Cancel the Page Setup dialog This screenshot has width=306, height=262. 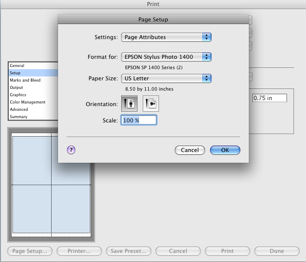click(190, 150)
